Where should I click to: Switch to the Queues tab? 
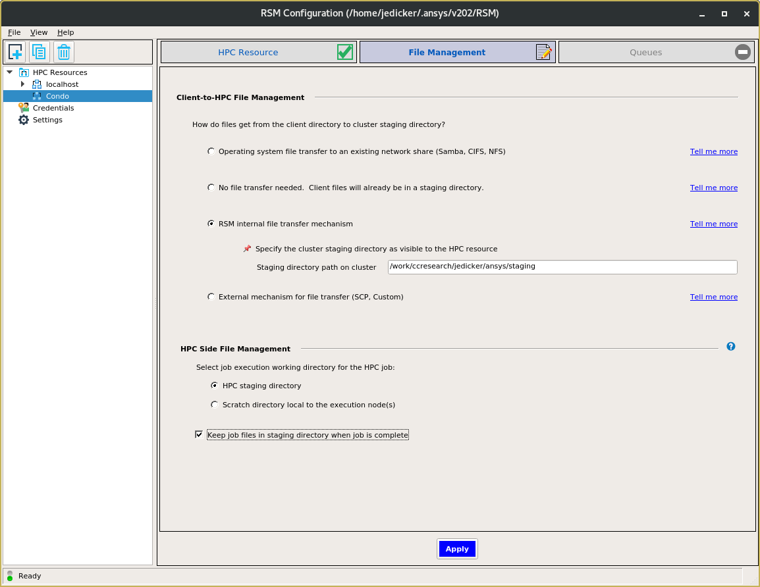pos(657,52)
